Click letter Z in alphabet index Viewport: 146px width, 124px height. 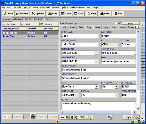click(143, 102)
